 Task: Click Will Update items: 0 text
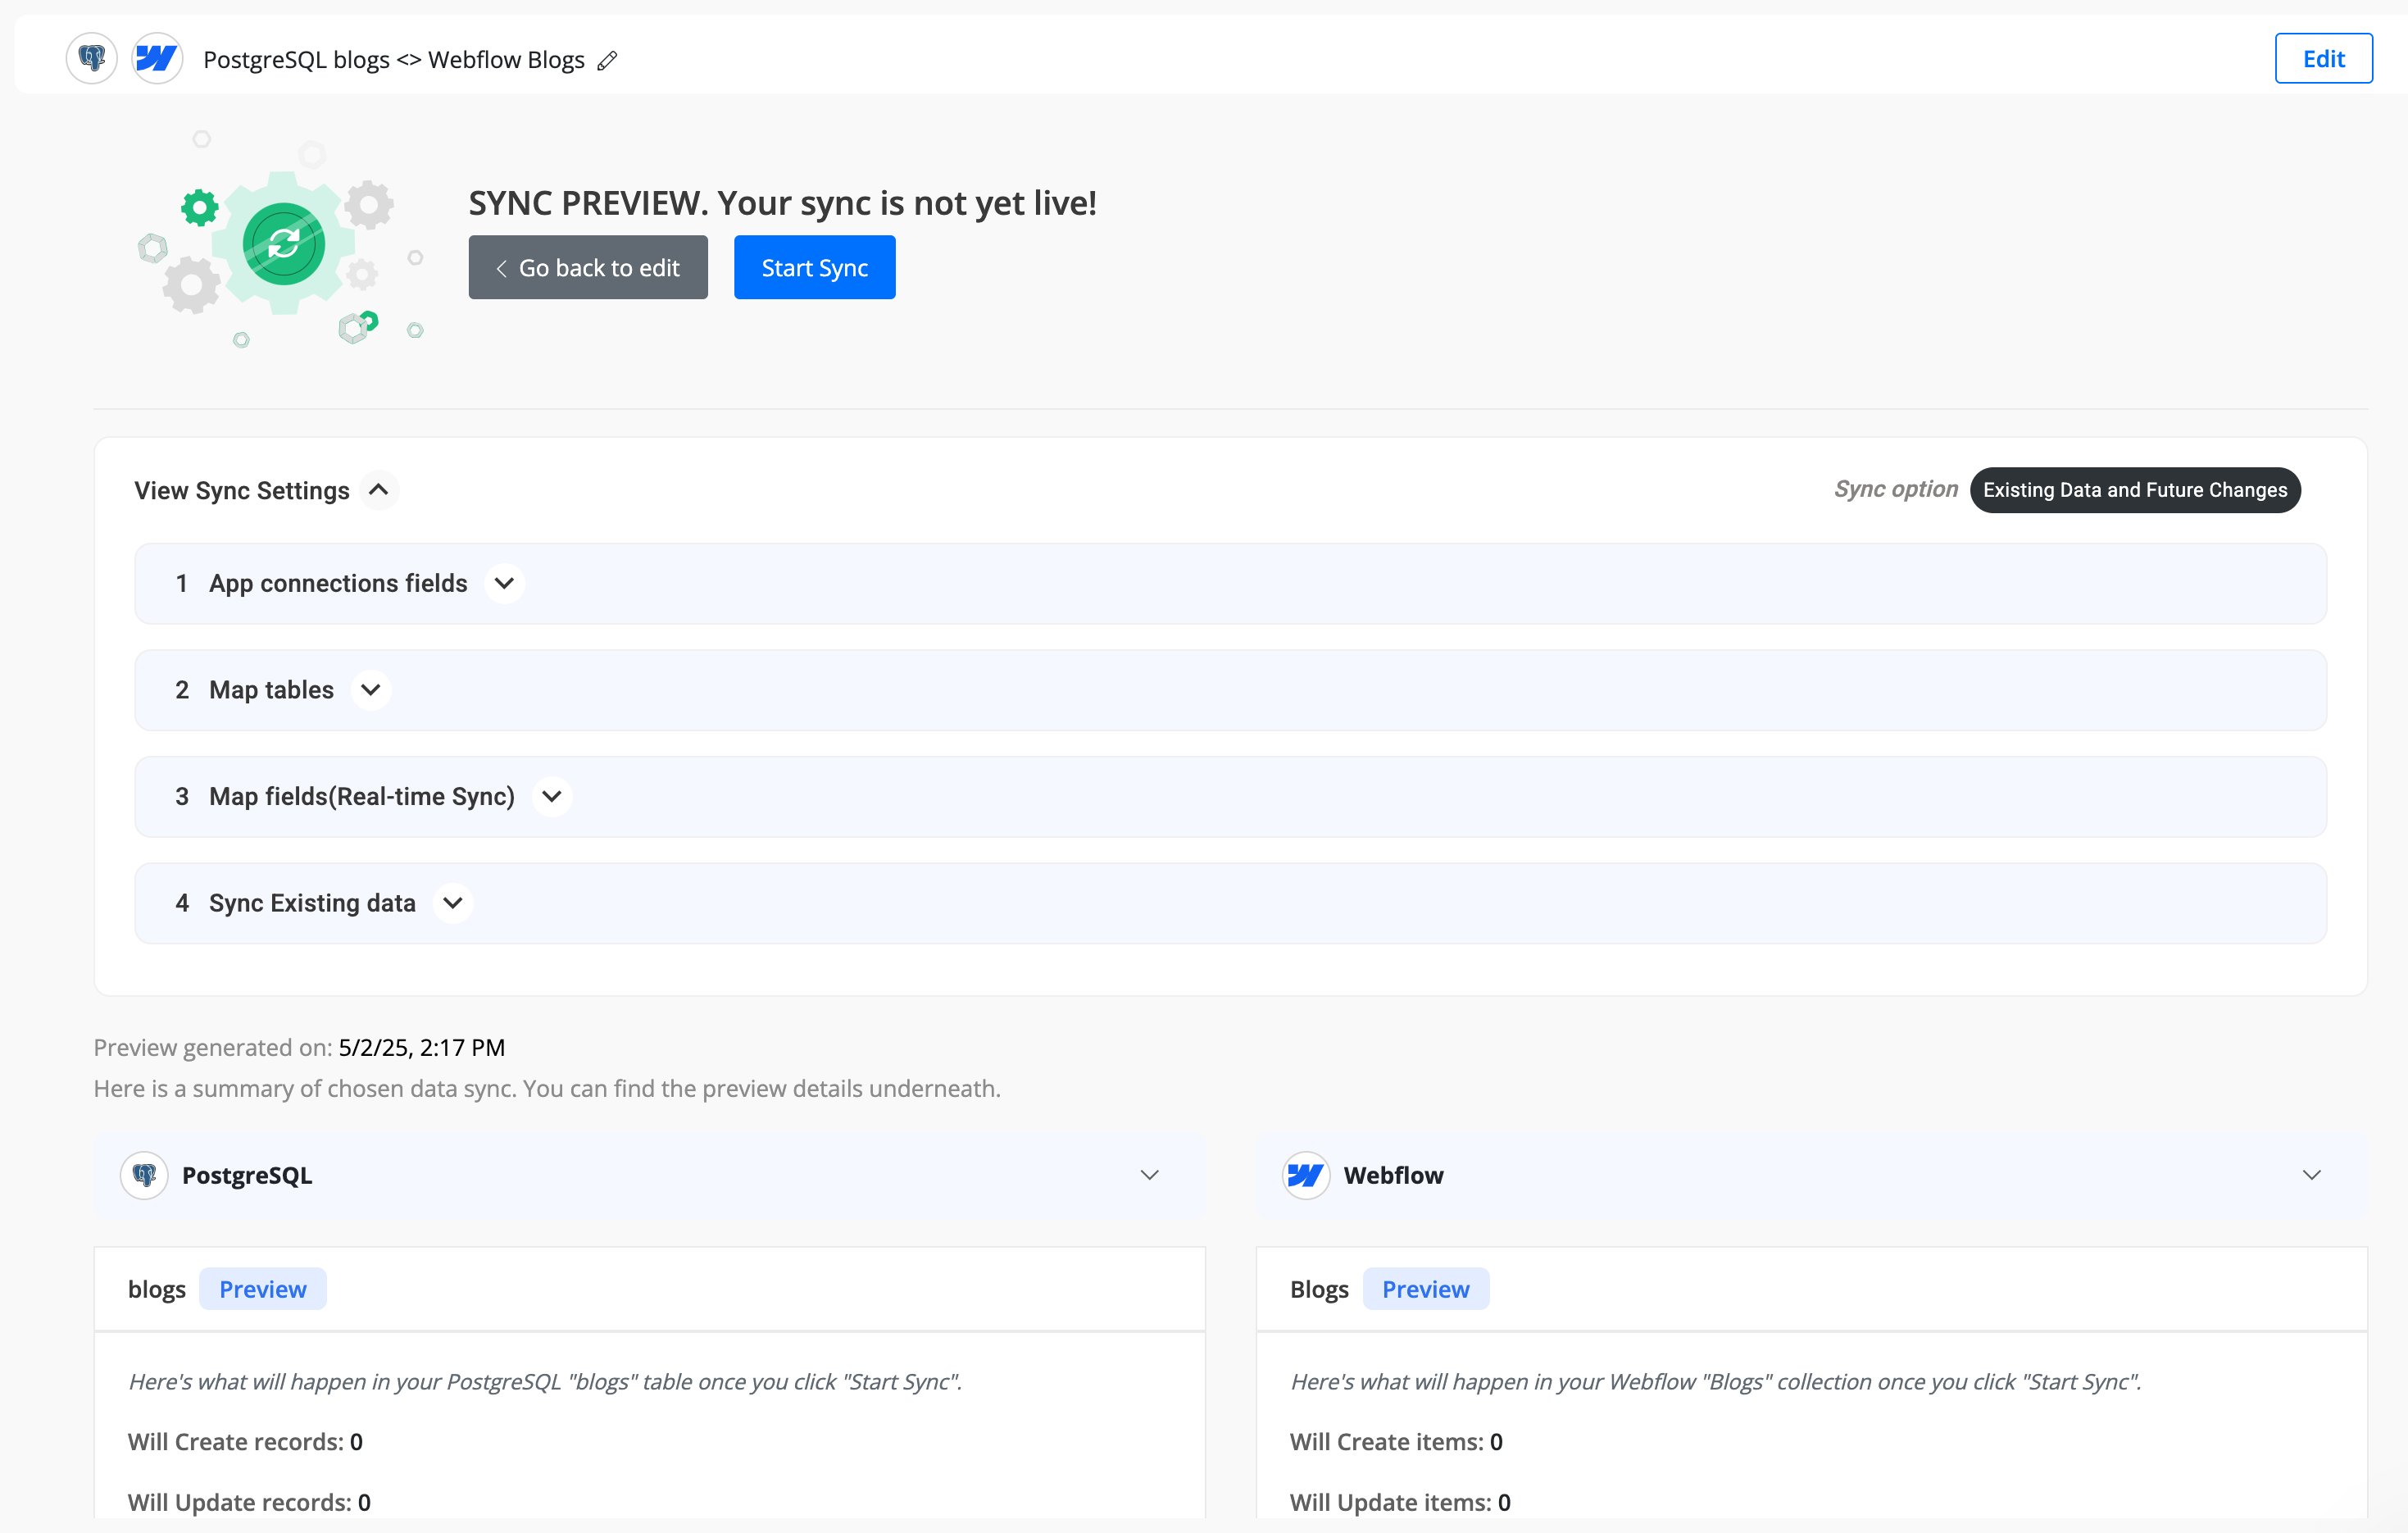tap(1400, 1502)
